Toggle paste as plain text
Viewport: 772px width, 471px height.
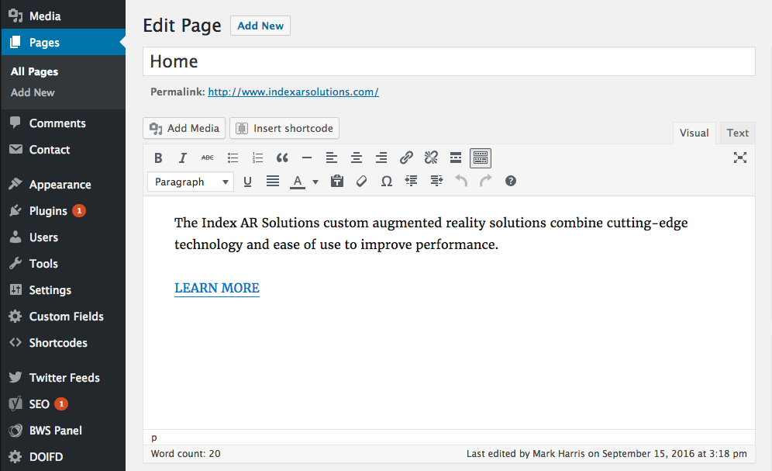point(336,182)
